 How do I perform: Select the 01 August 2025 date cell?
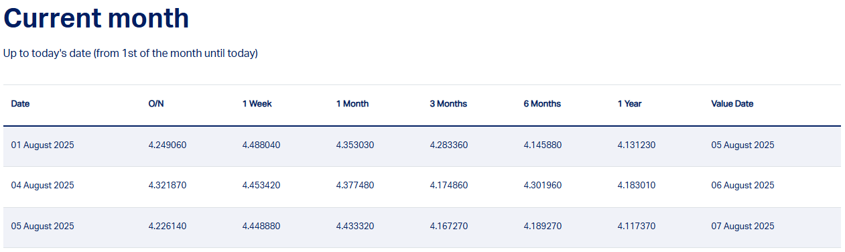[x=42, y=145]
